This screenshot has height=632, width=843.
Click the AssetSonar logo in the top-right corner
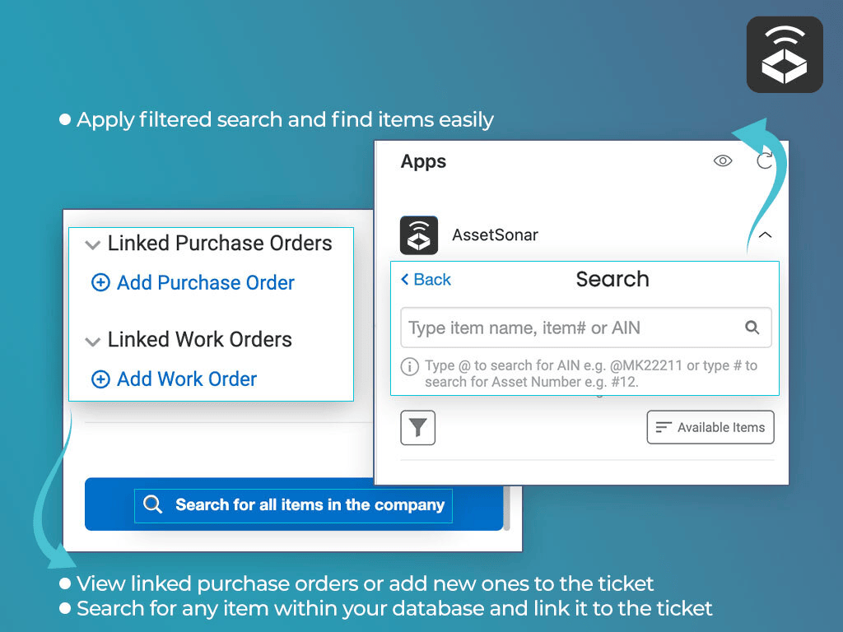point(785,54)
